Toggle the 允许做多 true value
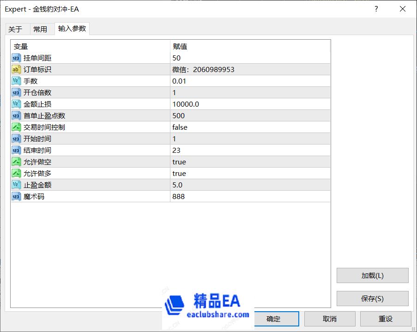The width and height of the screenshot is (417, 332). point(179,173)
